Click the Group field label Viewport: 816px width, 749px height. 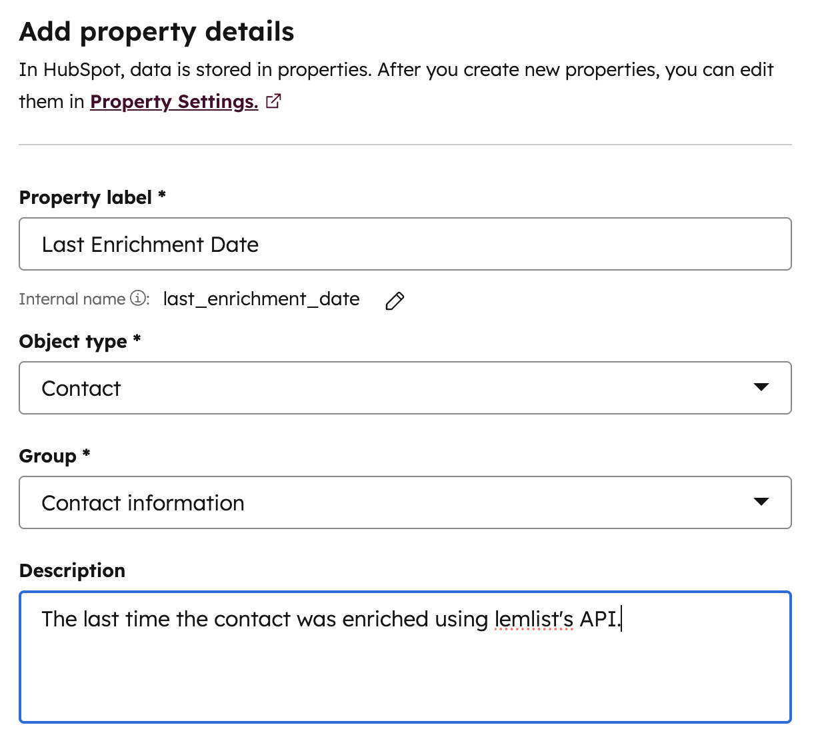tap(53, 456)
